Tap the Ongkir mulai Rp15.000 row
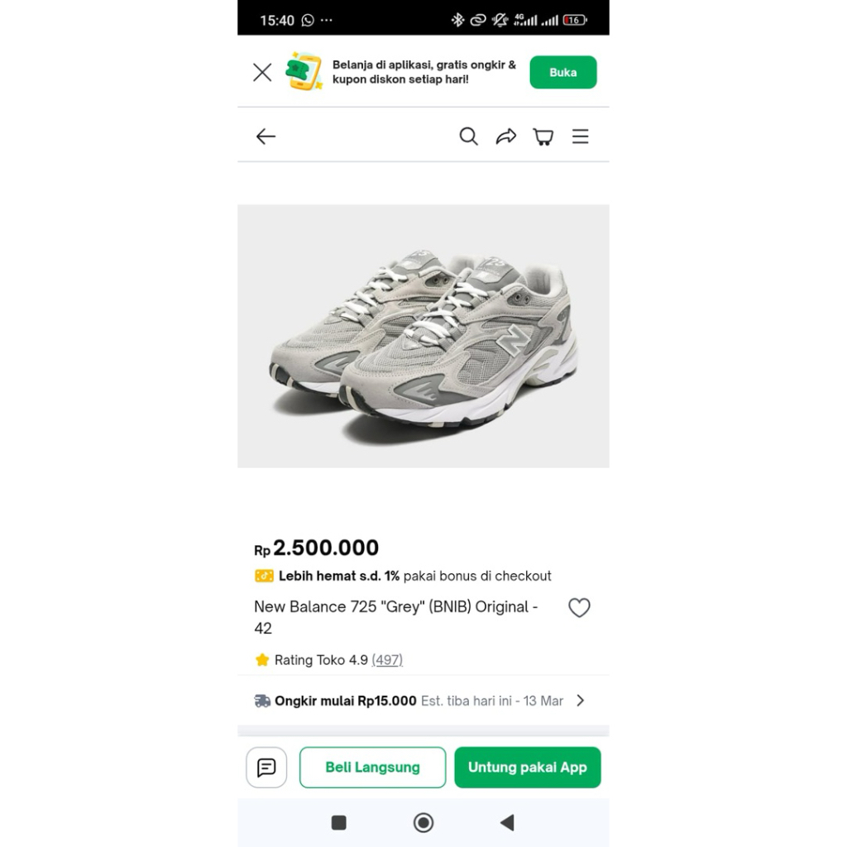This screenshot has height=847, width=847. [x=409, y=701]
